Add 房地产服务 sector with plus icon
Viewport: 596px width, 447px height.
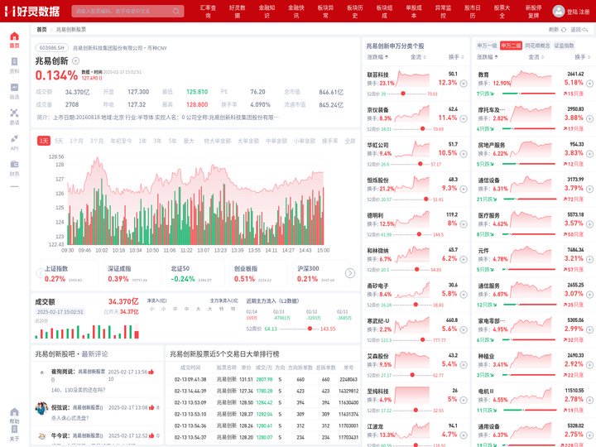[589, 154]
